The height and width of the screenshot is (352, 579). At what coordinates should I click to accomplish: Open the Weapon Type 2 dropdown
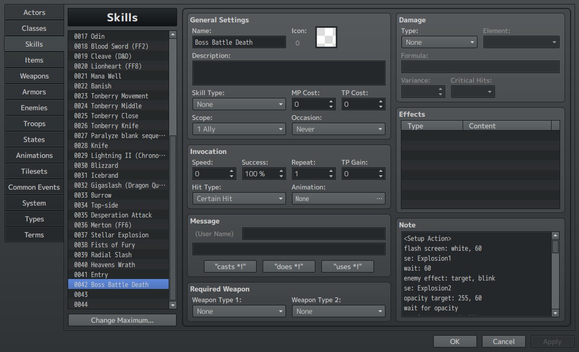point(338,311)
